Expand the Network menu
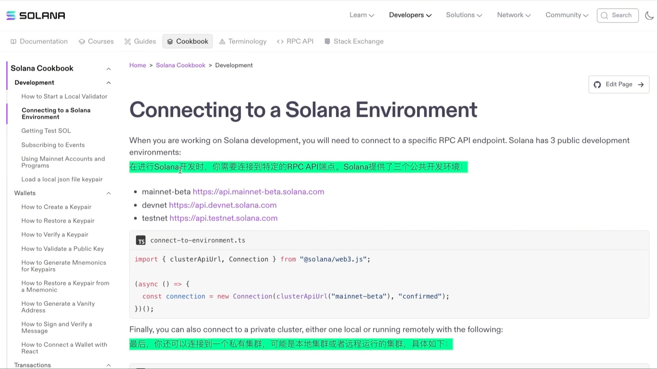Image resolution: width=657 pixels, height=369 pixels. click(514, 15)
